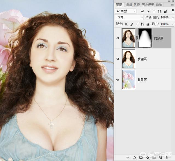Switch to the 通道 tab
The image size is (175, 161).
point(129,5)
